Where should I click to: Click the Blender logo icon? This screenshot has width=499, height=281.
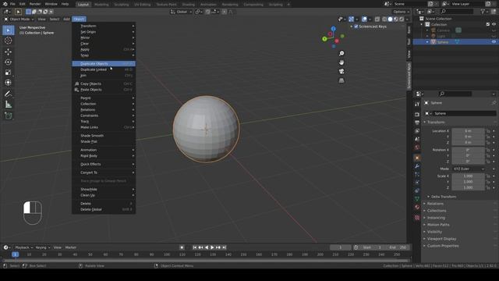[5, 4]
